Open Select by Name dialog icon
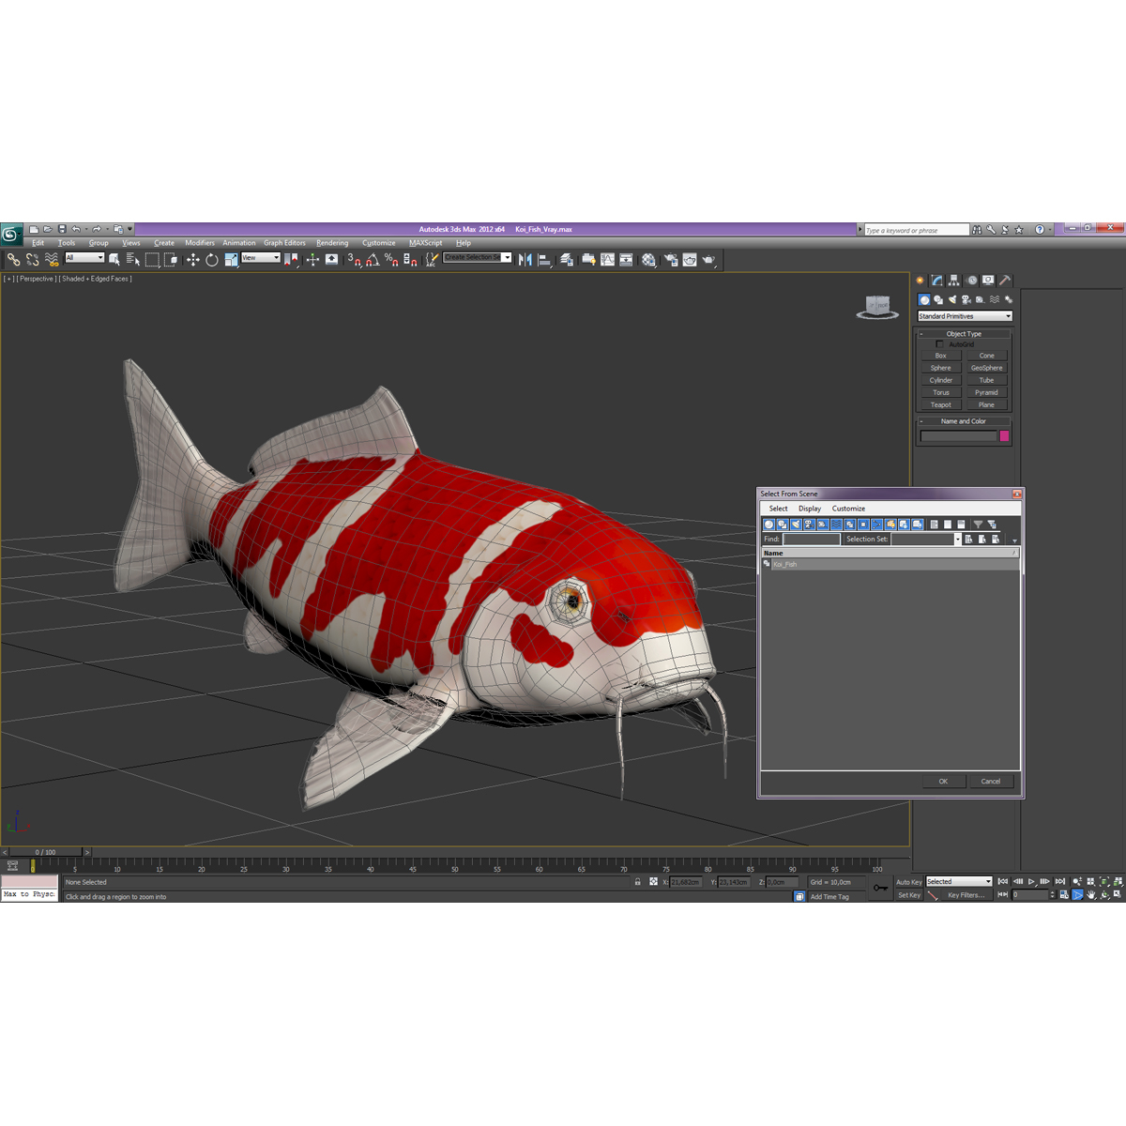This screenshot has height=1126, width=1126. tap(131, 260)
